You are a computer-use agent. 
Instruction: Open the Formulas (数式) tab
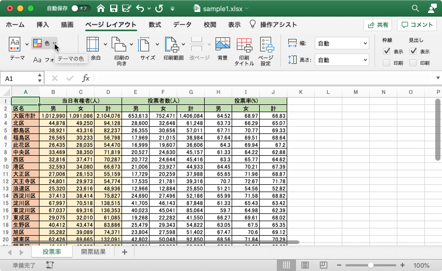point(155,25)
